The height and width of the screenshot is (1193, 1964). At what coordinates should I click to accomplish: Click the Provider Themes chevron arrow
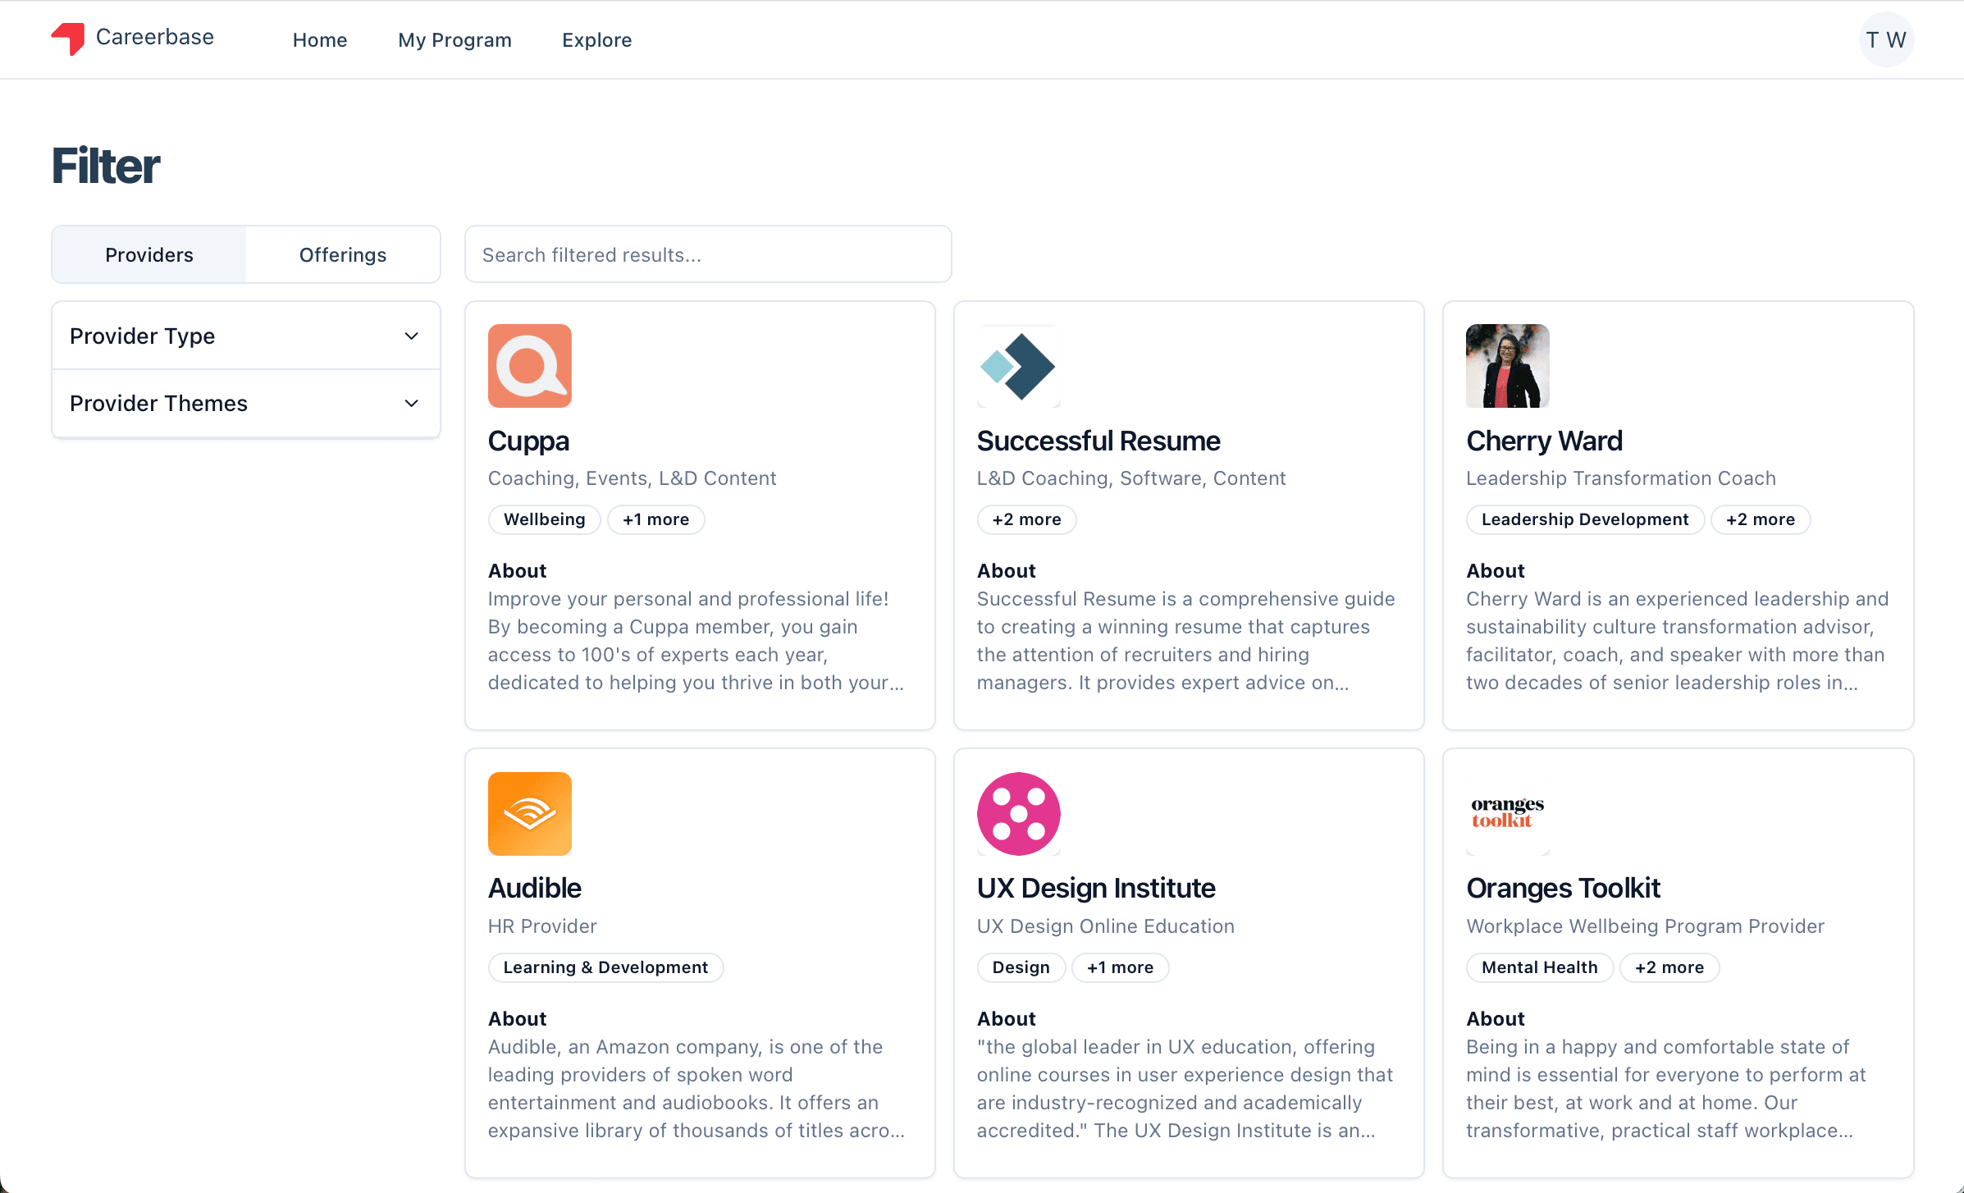tap(412, 403)
